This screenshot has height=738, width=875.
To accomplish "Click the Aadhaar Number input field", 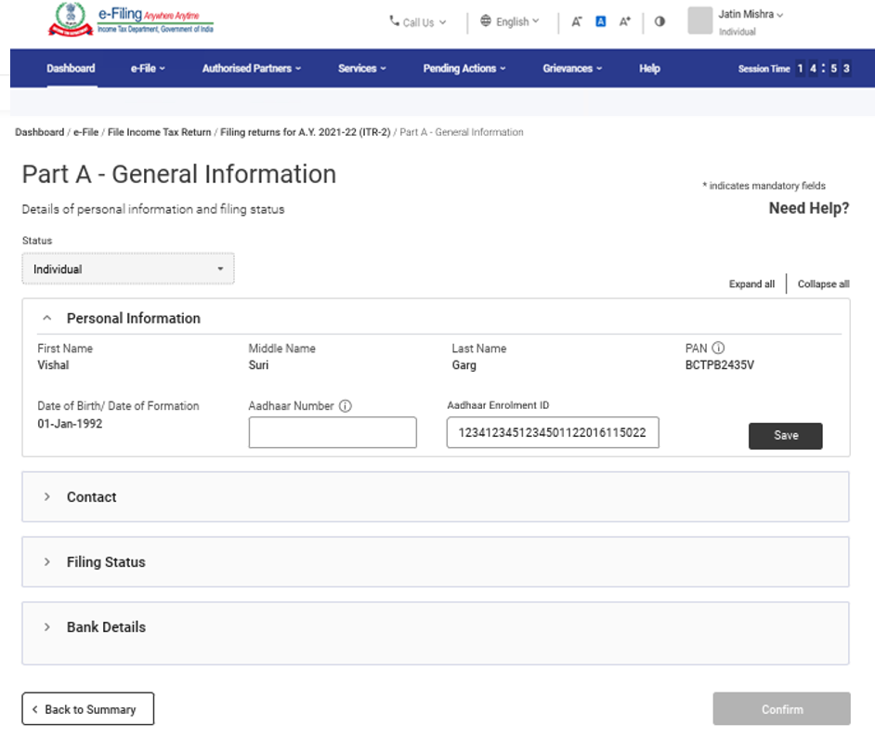I will pos(333,432).
